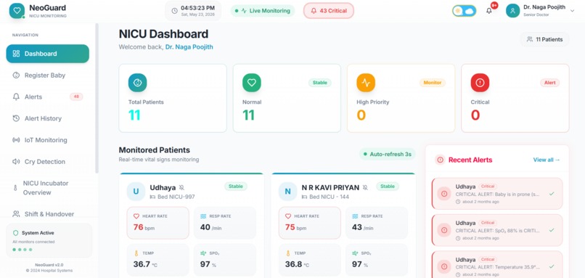Click the 48 badge next to Alerts
The width and height of the screenshot is (585, 278).
tap(76, 97)
